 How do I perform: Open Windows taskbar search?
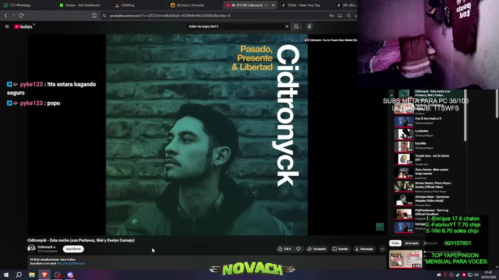(x=19, y=275)
